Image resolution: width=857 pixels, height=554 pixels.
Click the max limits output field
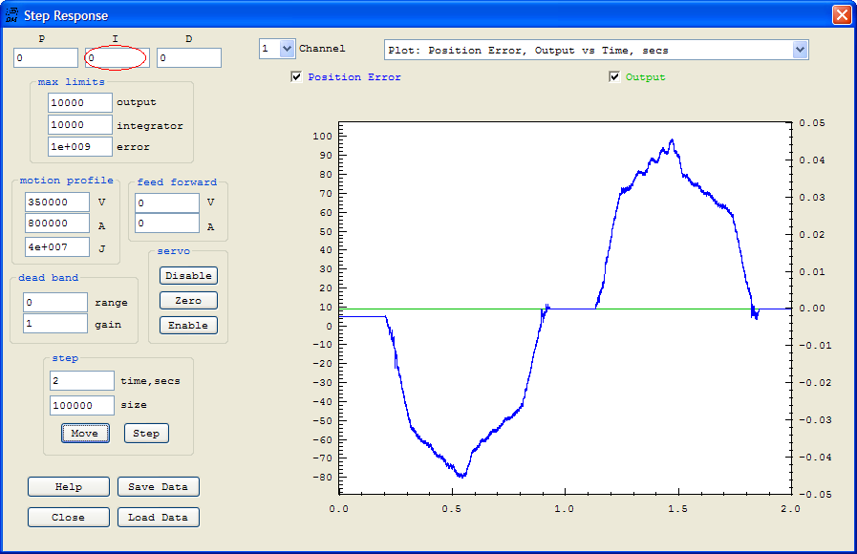79,102
